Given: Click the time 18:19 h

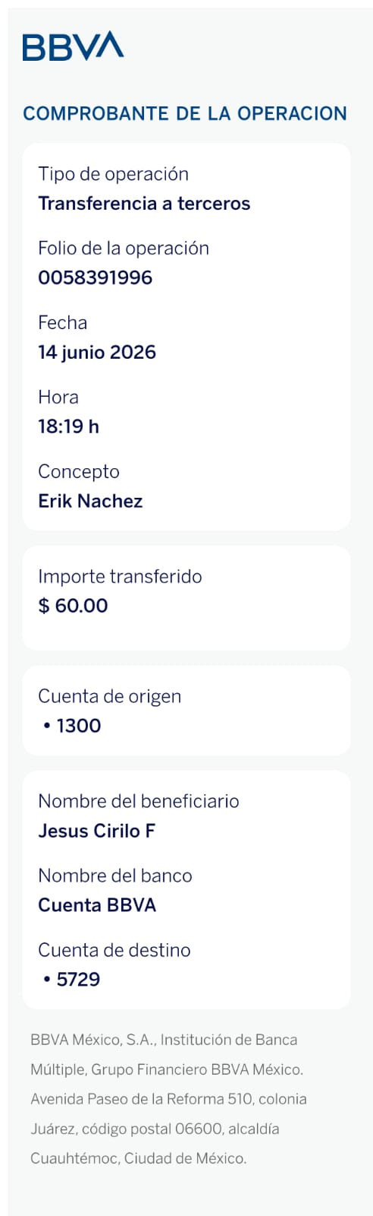Looking at the screenshot, I should pos(68,426).
